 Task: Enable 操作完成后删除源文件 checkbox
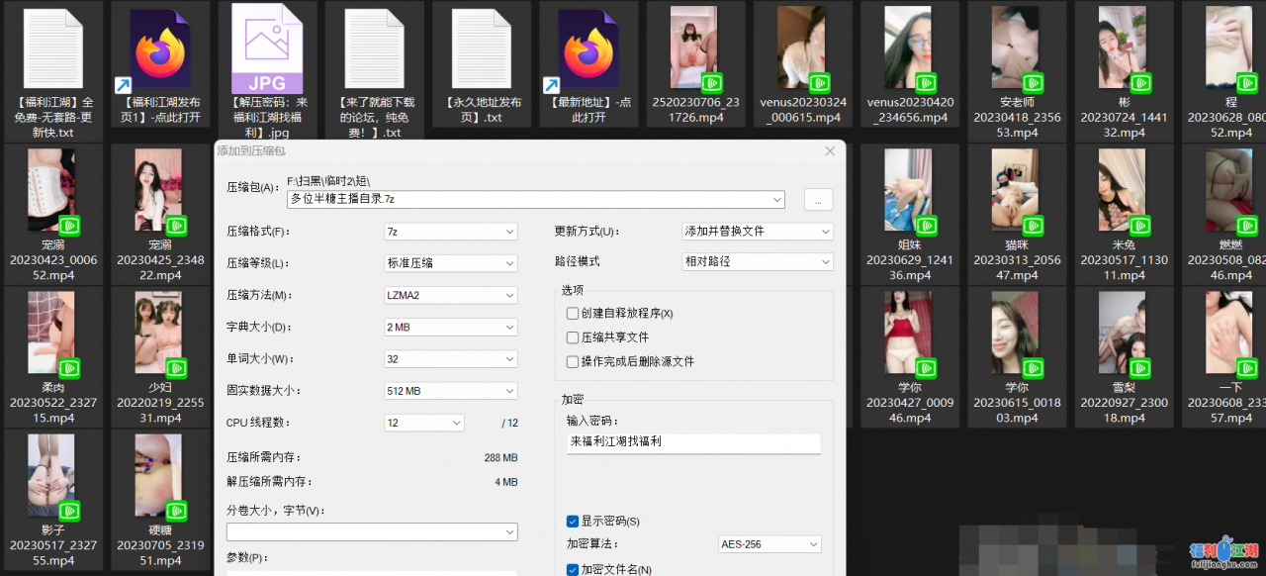tap(573, 362)
